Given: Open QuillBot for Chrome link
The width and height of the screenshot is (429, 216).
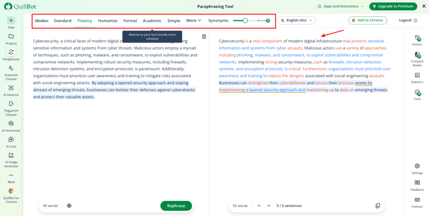Looking at the screenshot, I should pyautogui.click(x=11, y=196).
